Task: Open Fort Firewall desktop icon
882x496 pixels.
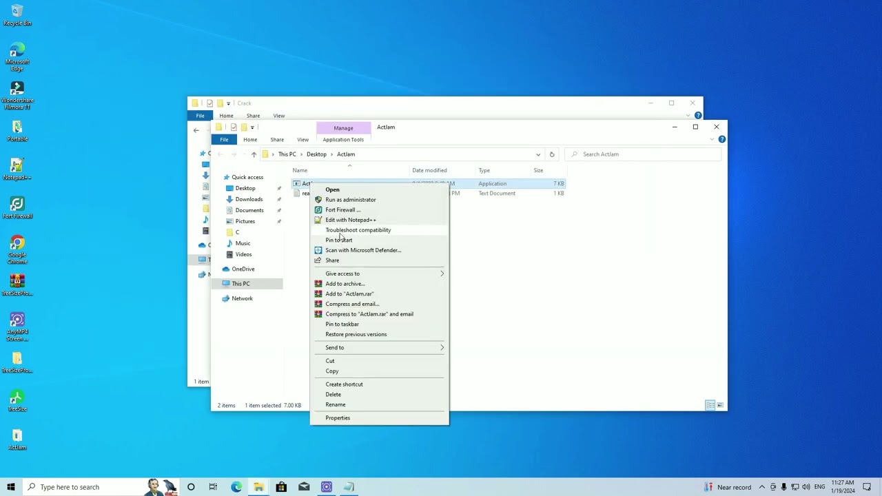Action: [17, 208]
